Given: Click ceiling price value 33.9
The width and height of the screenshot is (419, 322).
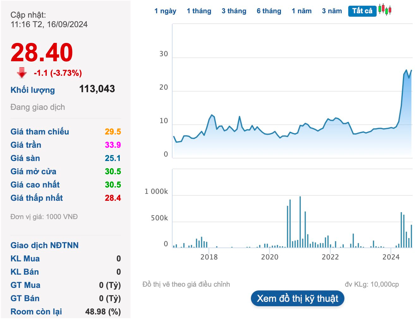Looking at the screenshot, I should tap(113, 145).
